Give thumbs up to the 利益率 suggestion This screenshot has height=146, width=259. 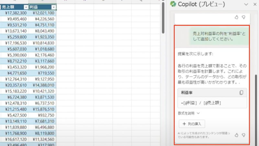pyautogui.click(x=237, y=135)
